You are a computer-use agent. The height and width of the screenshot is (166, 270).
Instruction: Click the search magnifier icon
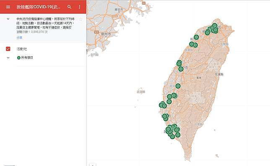(69, 7)
